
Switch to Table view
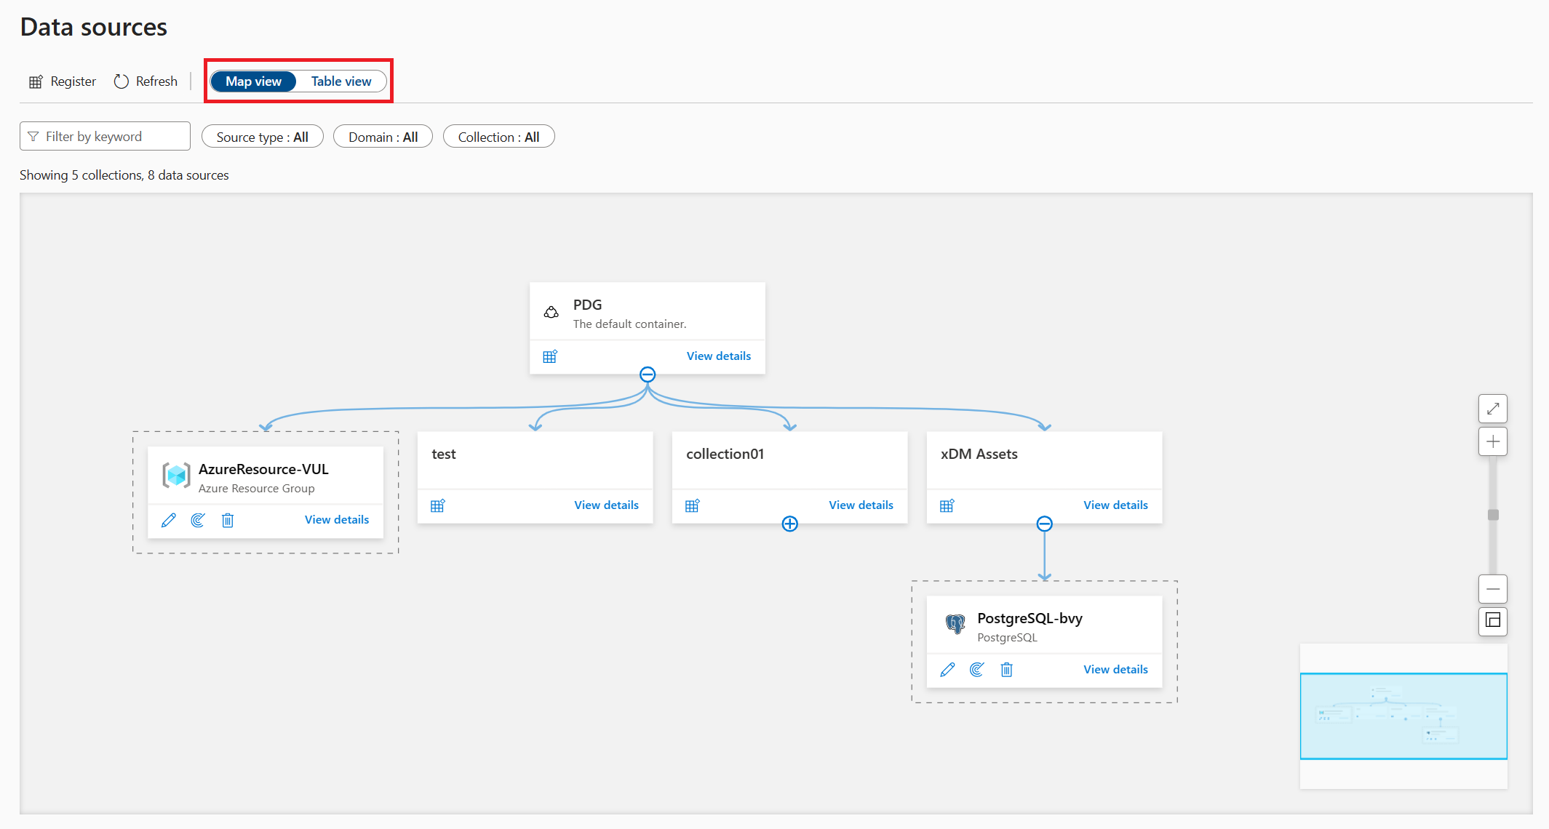point(341,81)
